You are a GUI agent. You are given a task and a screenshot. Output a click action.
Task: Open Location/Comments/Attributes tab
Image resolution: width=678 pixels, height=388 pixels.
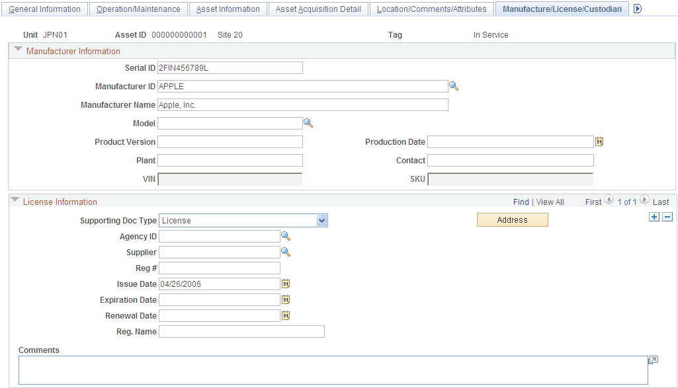431,9
